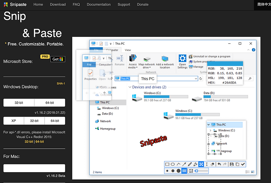Click the Microsoft Store Get button

tap(58, 59)
